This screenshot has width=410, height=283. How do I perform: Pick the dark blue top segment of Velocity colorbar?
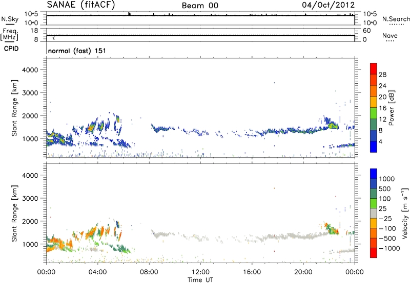click(x=374, y=174)
